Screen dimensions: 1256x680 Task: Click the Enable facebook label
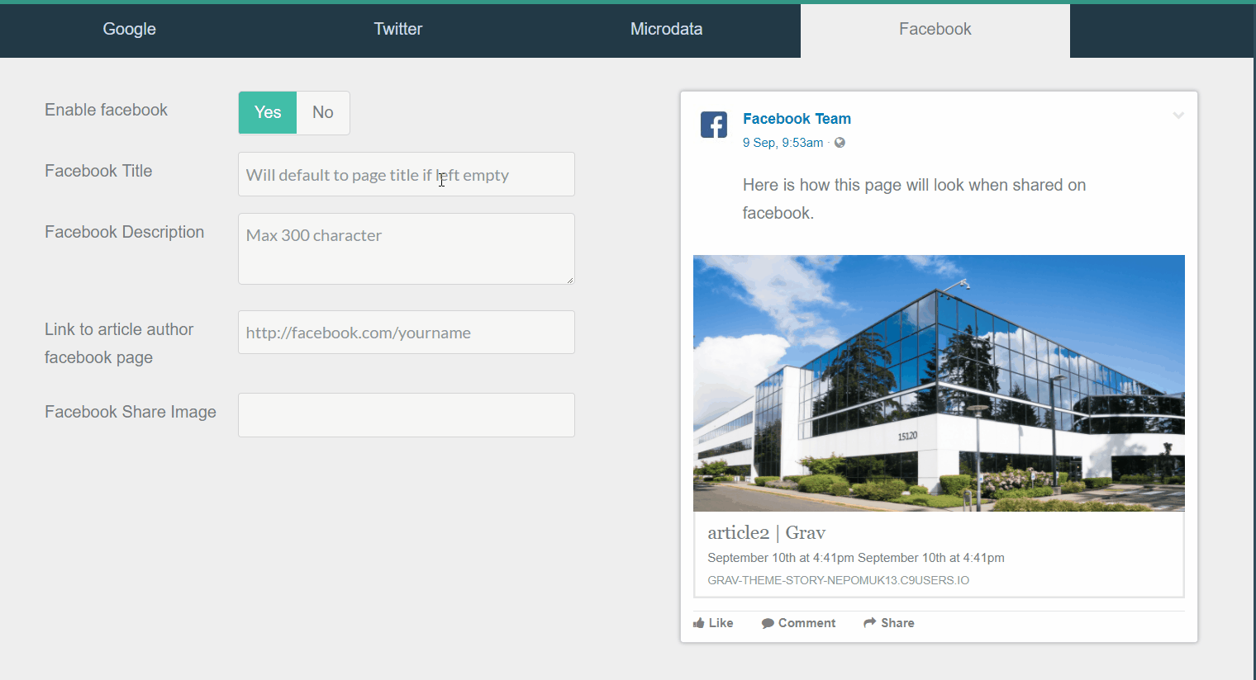(106, 110)
